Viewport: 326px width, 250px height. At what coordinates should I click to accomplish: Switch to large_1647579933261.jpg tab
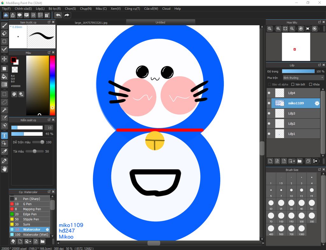point(91,23)
